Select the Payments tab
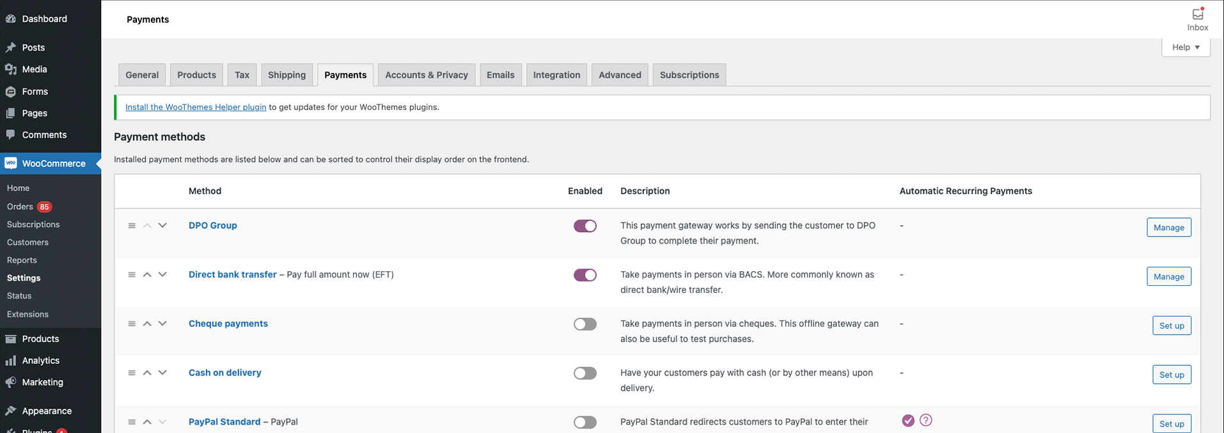The image size is (1224, 433). click(x=345, y=75)
